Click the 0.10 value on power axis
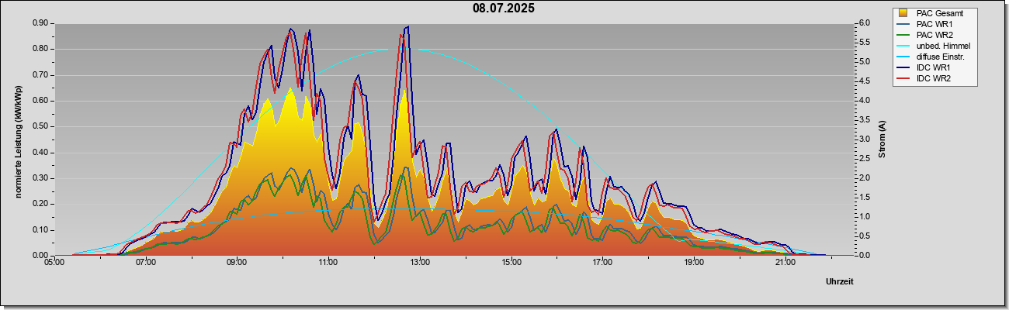 [x=40, y=230]
